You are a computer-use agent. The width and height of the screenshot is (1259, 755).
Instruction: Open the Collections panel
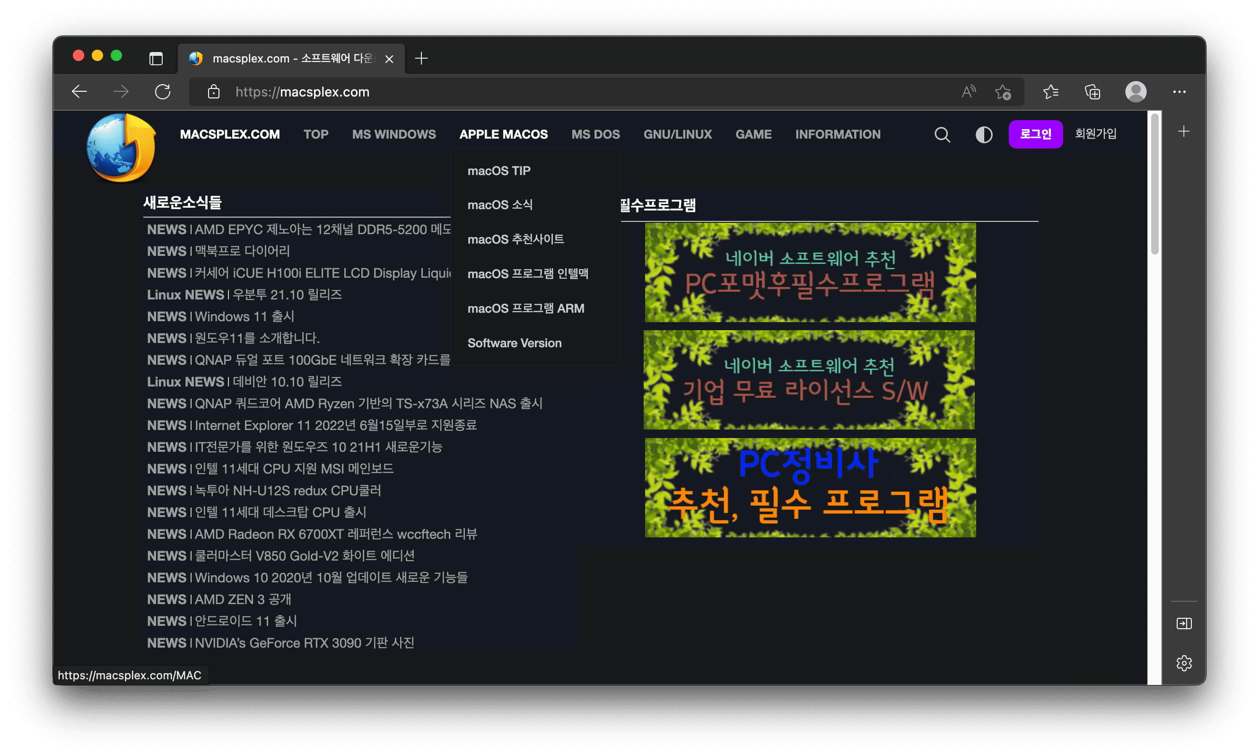(x=1092, y=92)
